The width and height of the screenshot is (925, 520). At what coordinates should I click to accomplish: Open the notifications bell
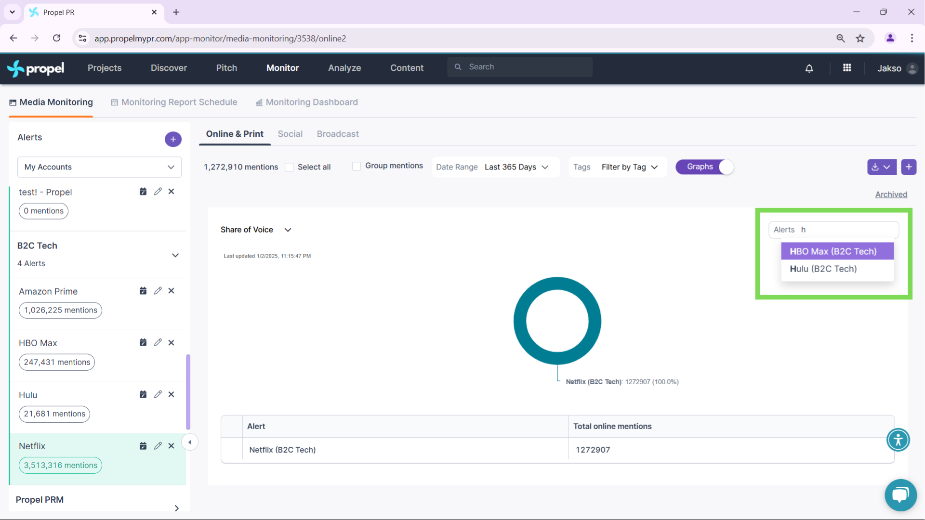809,68
